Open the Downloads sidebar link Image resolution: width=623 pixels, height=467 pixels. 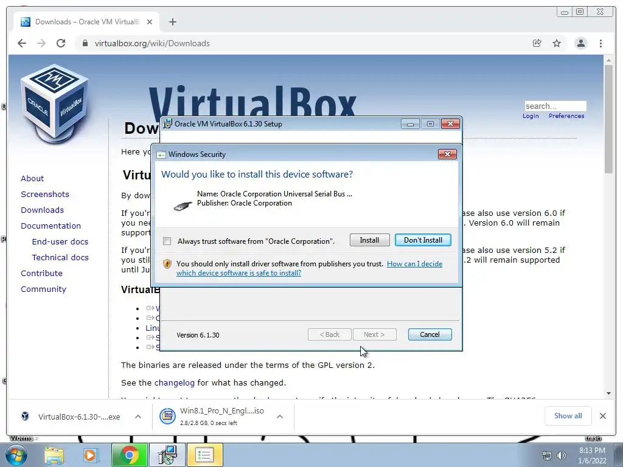coord(42,210)
